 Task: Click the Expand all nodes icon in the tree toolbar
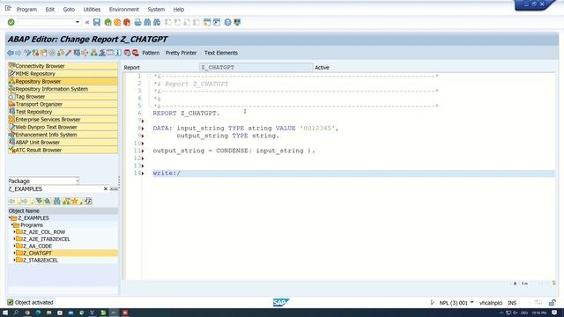coord(39,202)
